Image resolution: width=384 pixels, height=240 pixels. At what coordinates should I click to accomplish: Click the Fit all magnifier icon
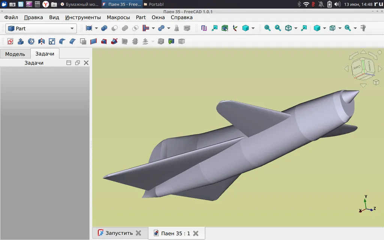(267, 28)
